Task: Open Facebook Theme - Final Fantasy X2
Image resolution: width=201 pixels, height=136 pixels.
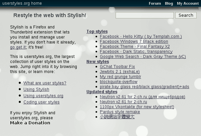Action: 135,47
